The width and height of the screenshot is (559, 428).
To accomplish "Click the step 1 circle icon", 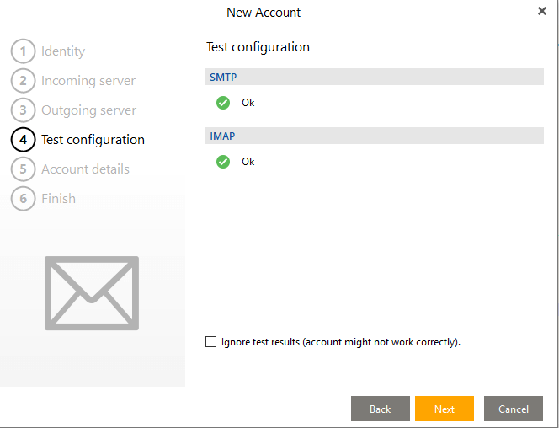I will pyautogui.click(x=24, y=51).
